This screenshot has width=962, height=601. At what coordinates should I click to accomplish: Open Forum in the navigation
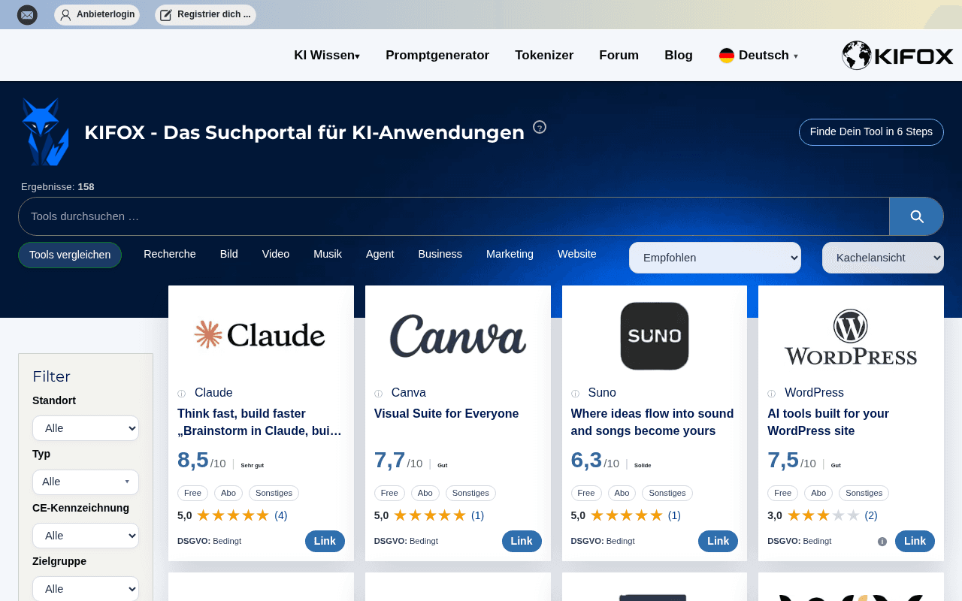[619, 56]
